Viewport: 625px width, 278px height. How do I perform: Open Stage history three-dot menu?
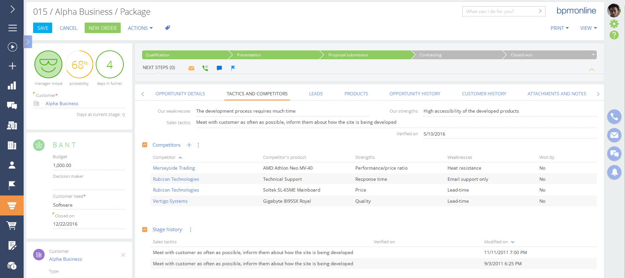point(190,230)
